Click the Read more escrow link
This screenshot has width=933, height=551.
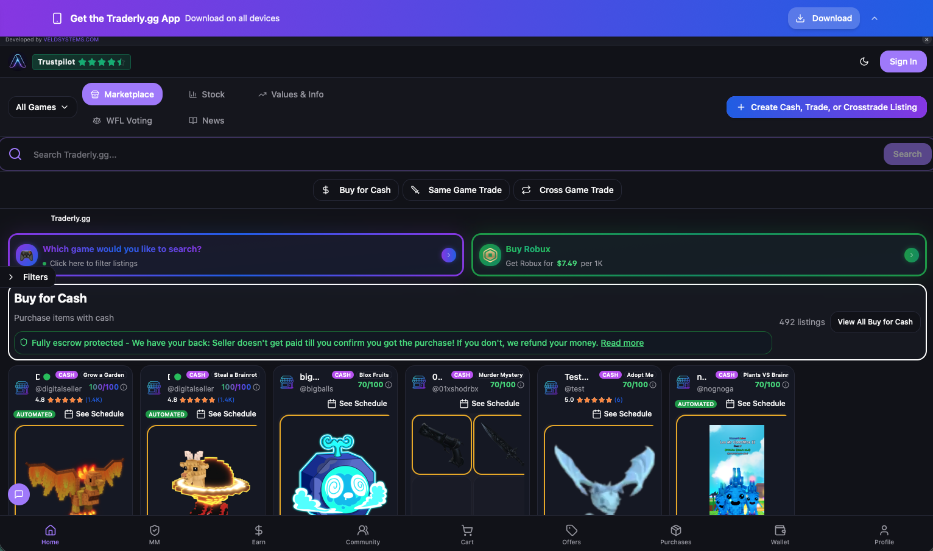622,343
